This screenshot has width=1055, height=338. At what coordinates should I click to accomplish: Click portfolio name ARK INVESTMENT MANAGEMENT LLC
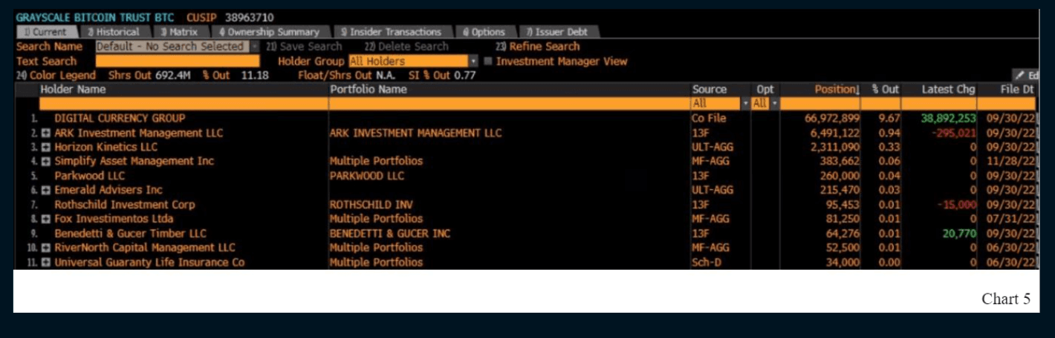click(415, 133)
